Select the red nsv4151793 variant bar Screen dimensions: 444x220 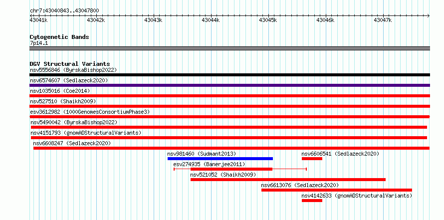click(x=229, y=138)
